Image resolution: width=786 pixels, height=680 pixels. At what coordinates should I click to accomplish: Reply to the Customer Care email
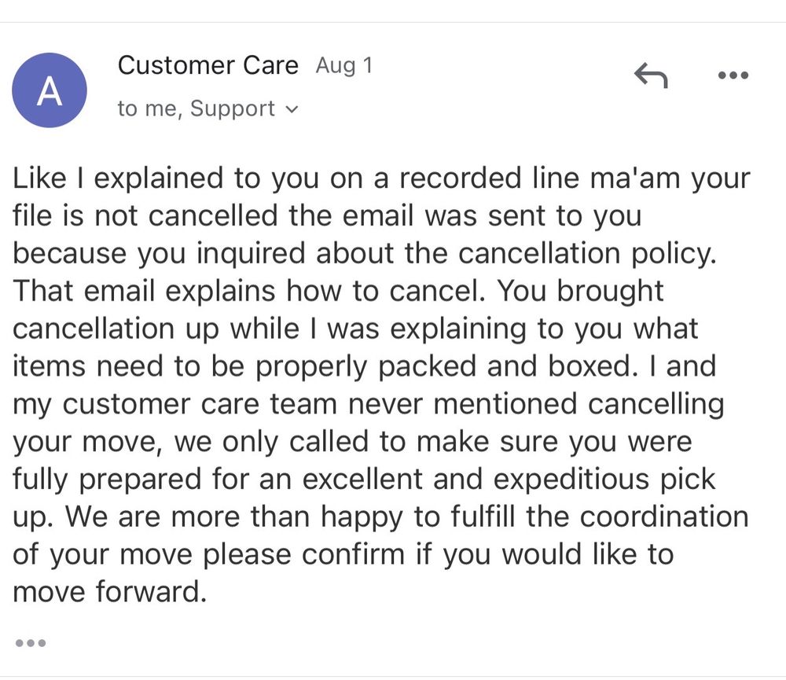pyautogui.click(x=650, y=76)
